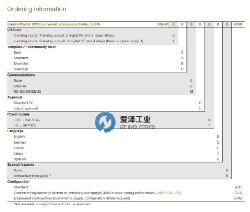Image resolution: width=250 pixels, height=212 pixels.
Task: Select the Ethernet communications option
Action: pyautogui.click(x=20, y=86)
